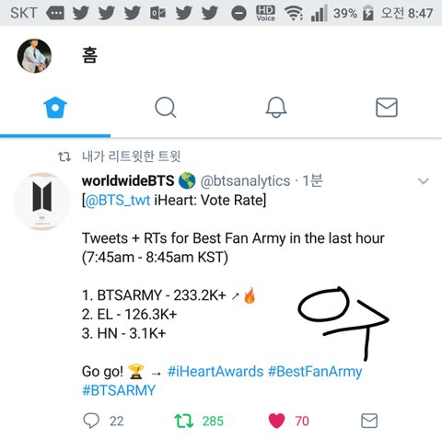Share the tweet via direct message icon

point(369,421)
